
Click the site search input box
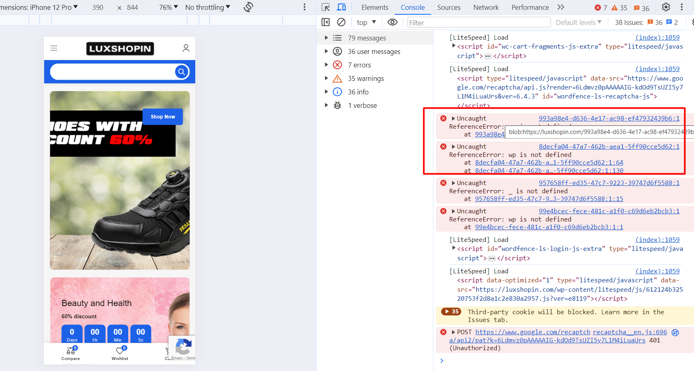point(113,72)
